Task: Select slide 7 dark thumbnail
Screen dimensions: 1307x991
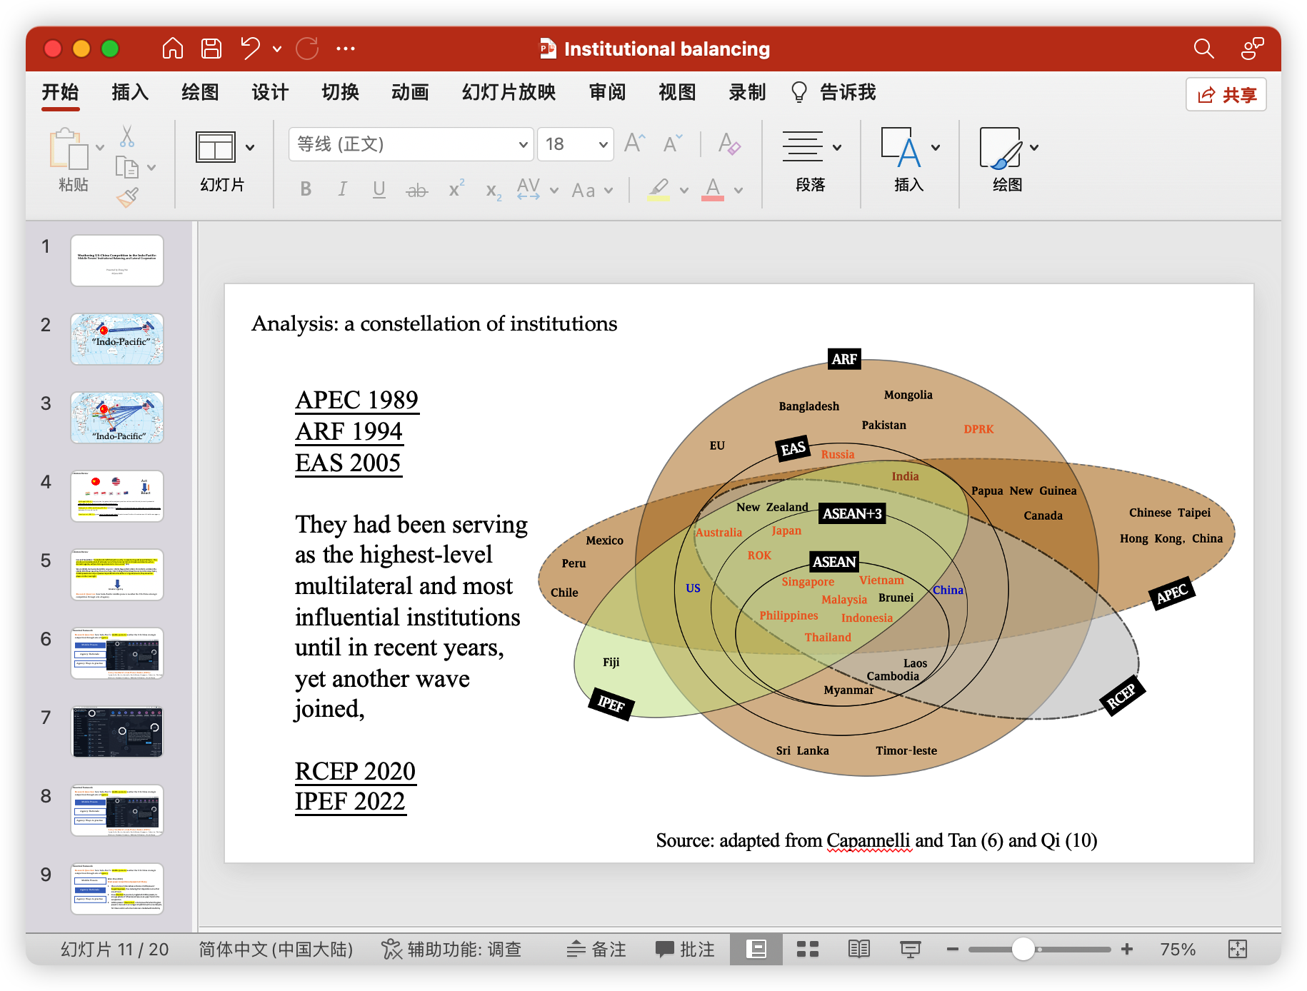Action: [117, 732]
